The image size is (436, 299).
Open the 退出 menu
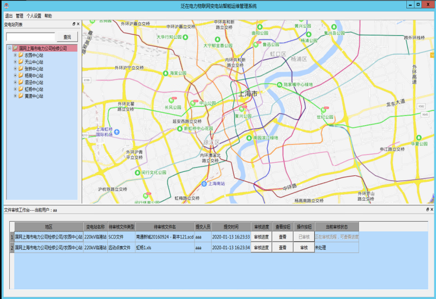9,16
